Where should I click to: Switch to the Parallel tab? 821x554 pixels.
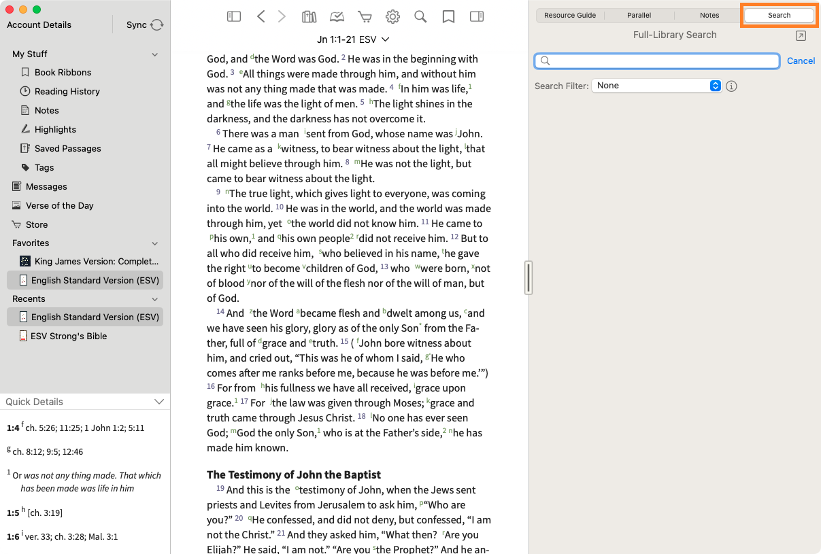coord(639,15)
